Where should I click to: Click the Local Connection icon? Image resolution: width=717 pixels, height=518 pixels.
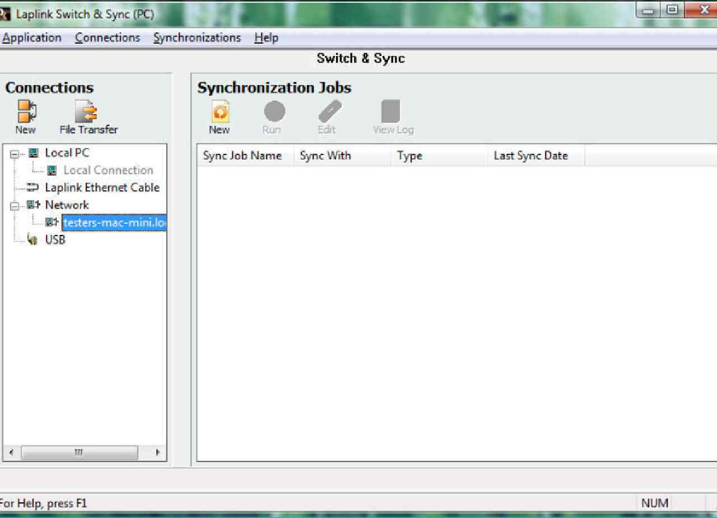pos(52,171)
